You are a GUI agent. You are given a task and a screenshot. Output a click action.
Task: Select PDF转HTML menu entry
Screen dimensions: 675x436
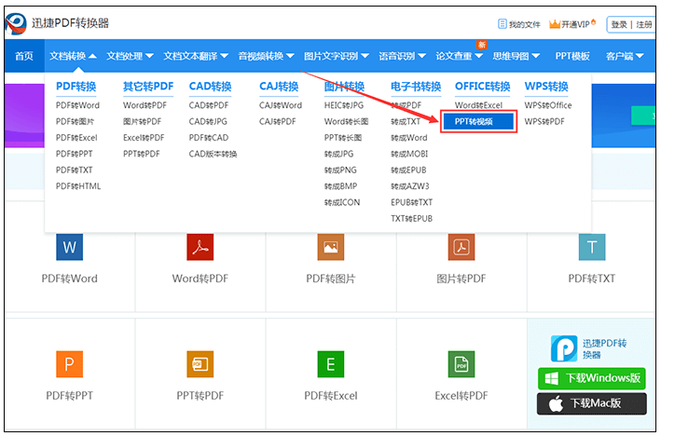[x=78, y=186]
